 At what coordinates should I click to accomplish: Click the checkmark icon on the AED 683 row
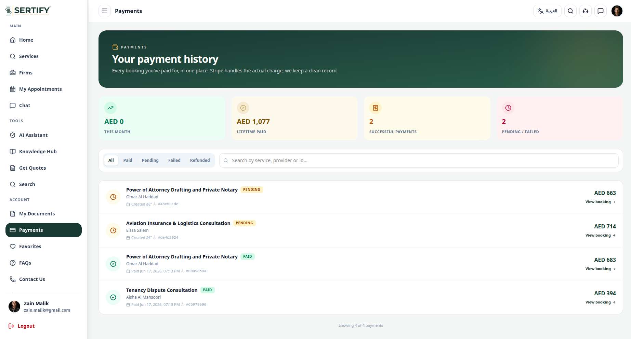[x=113, y=264]
